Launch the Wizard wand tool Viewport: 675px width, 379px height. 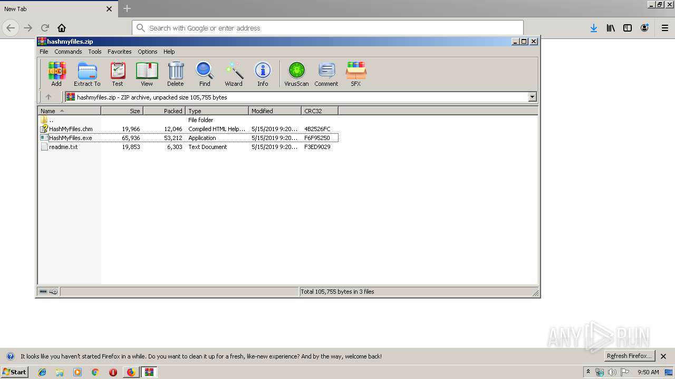click(234, 74)
